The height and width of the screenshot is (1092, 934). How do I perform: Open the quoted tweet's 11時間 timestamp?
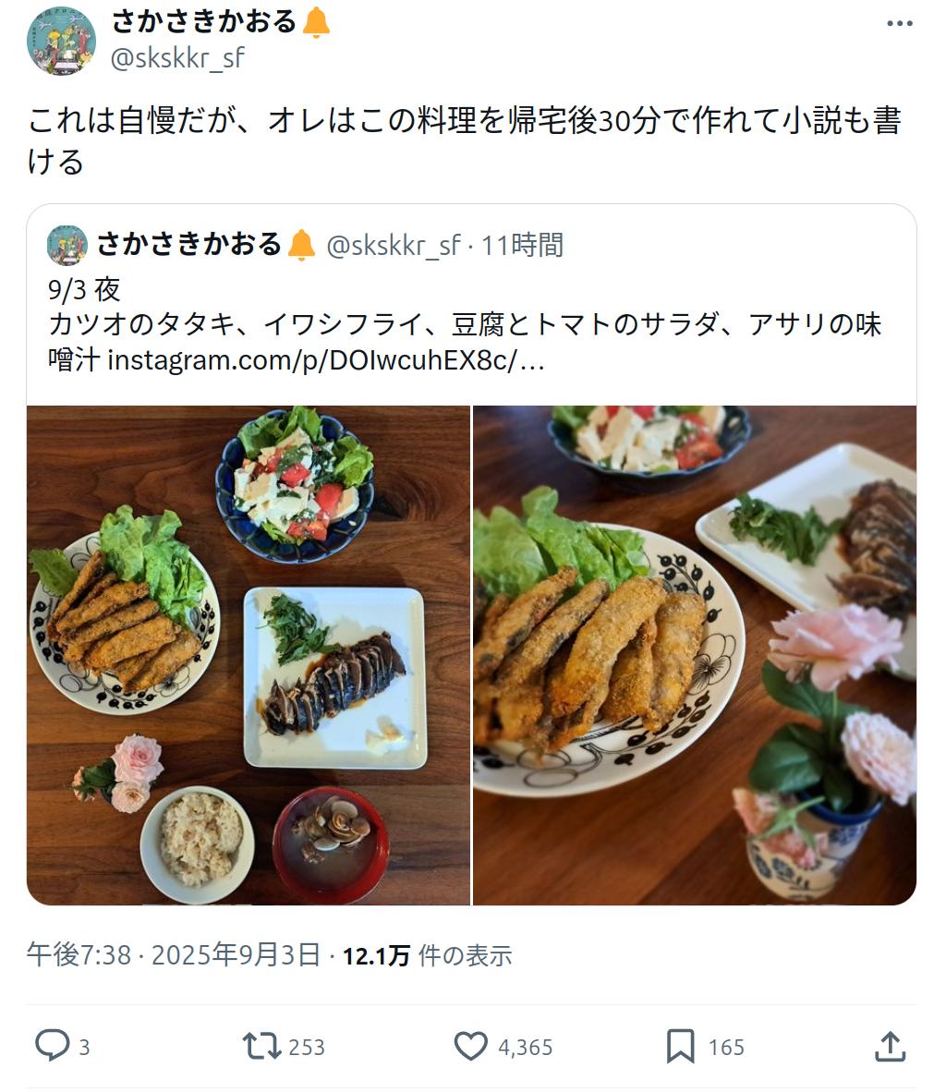tap(522, 245)
